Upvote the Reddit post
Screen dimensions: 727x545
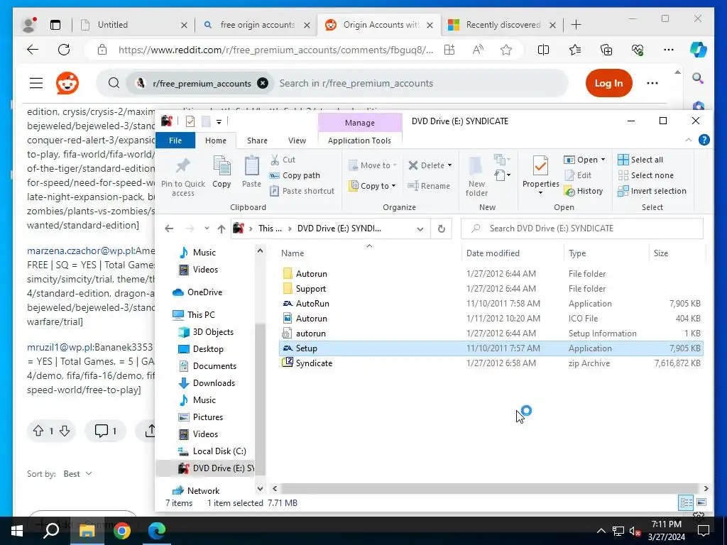pyautogui.click(x=38, y=431)
